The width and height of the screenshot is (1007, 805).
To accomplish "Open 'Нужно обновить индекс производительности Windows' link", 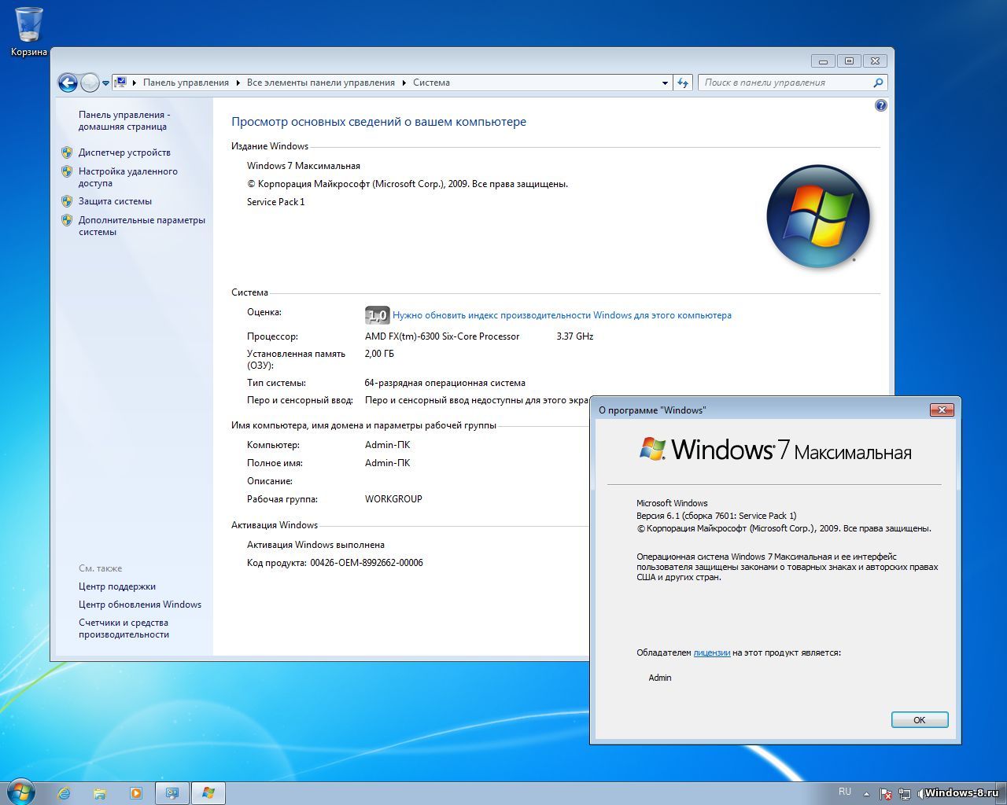I will pos(562,315).
